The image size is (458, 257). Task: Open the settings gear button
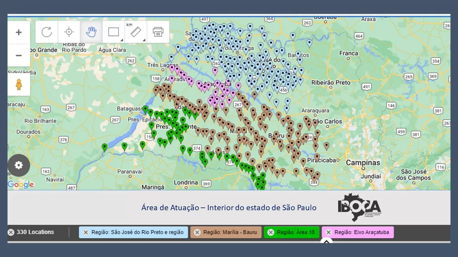[19, 165]
